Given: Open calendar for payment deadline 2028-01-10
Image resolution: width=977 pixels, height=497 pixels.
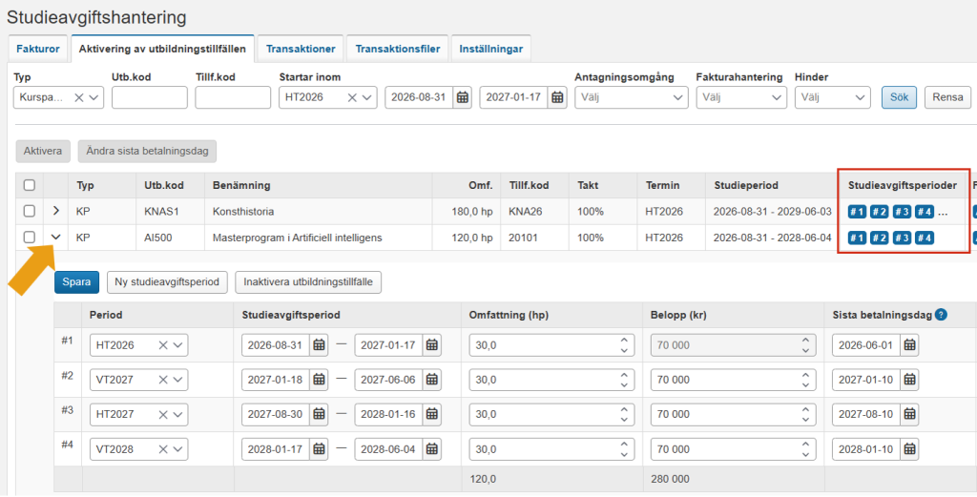Looking at the screenshot, I should pos(909,449).
